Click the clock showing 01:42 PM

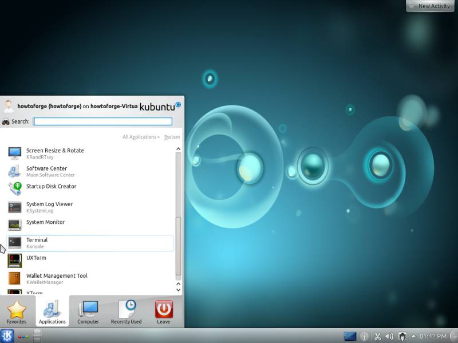tap(433, 336)
